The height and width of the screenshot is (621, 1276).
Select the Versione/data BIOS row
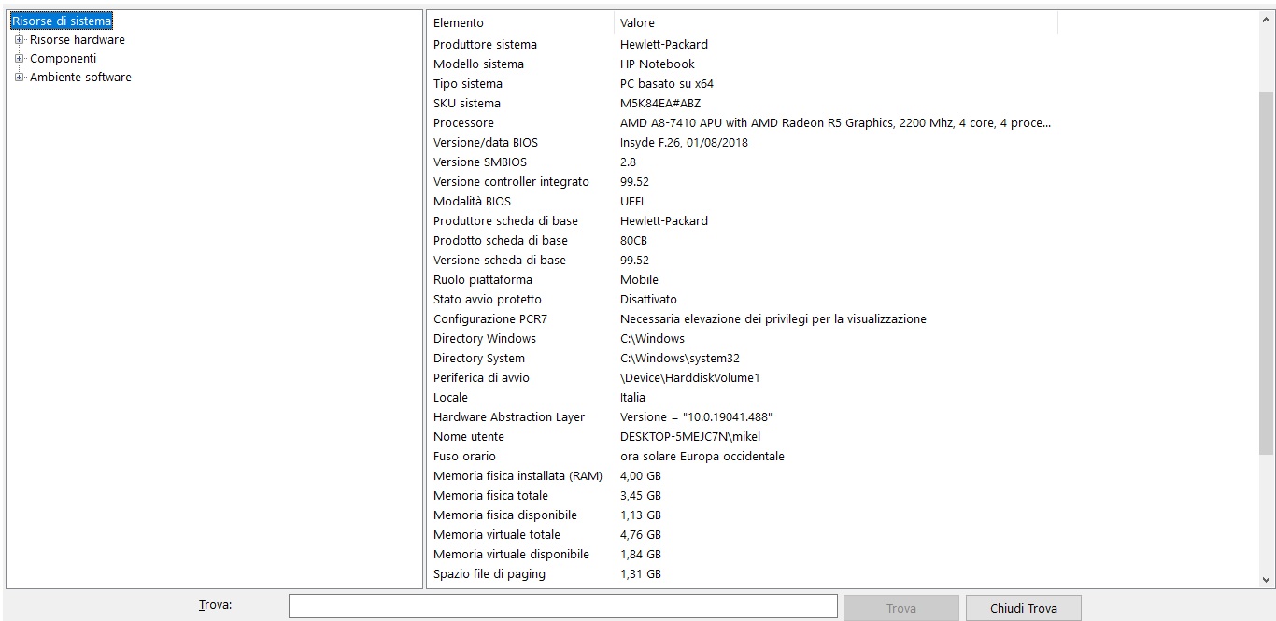pos(743,142)
